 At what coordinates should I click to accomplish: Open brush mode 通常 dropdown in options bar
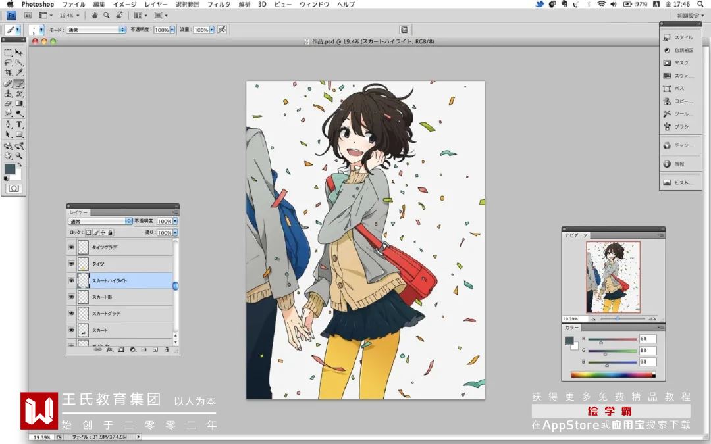(96, 30)
